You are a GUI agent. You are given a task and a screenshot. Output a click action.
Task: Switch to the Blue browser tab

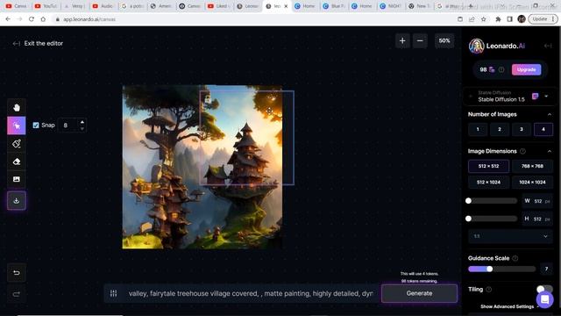pos(333,6)
